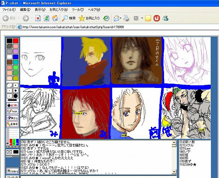Click the history/media globe icon
This screenshot has width=219, height=178.
106,18
